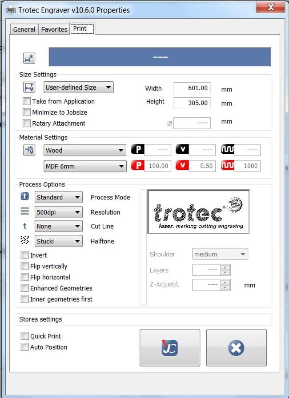The width and height of the screenshot is (289, 398).
Task: Click the rotary diameter input field
Action: point(192,123)
